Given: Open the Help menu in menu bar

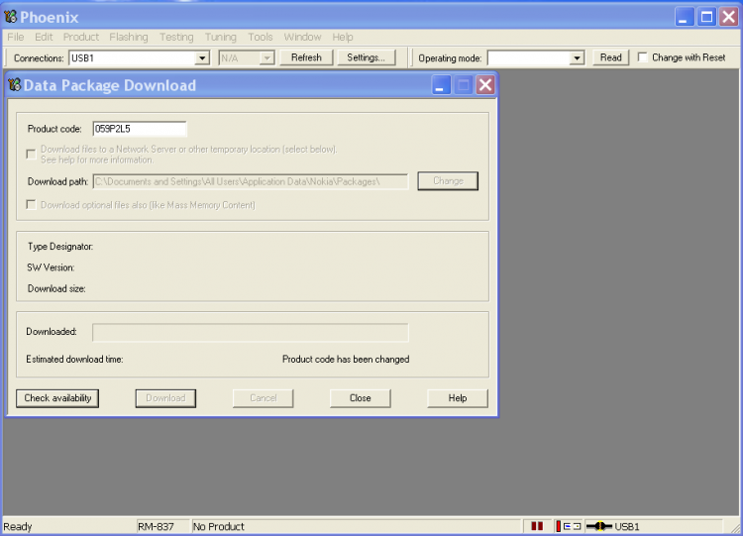Looking at the screenshot, I should 342,37.
